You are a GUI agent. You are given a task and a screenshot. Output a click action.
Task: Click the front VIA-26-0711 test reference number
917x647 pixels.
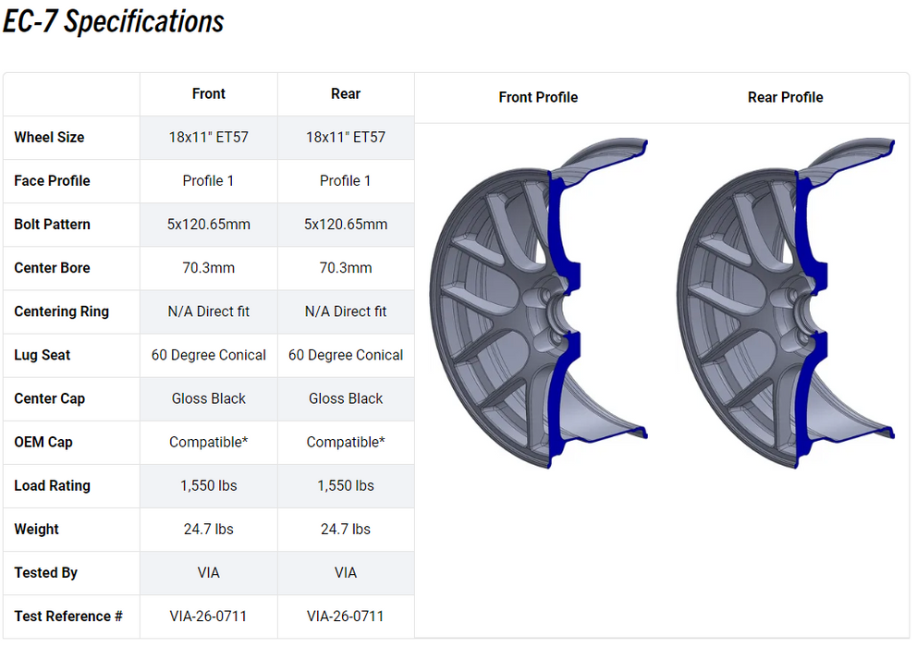coord(209,616)
